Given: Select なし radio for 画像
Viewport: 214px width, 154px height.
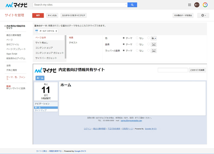Looking at the screenshot, I should [137, 44].
